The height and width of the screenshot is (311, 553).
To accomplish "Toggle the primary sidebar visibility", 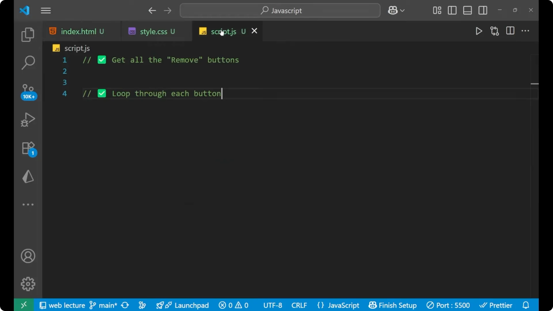I will pyautogui.click(x=452, y=10).
